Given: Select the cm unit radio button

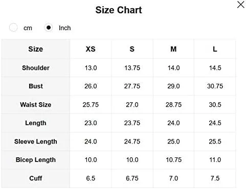Looking at the screenshot, I should pos(13,28).
